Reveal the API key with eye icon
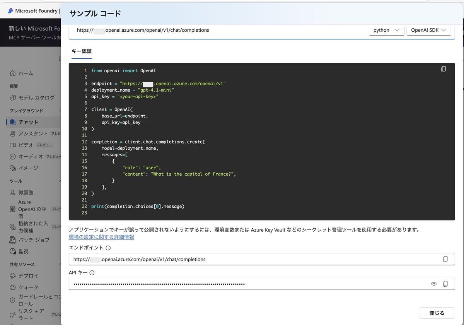 coord(434,284)
